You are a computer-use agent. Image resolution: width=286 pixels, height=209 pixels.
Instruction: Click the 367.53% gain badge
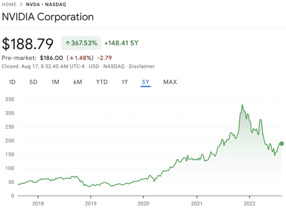[x=81, y=43]
